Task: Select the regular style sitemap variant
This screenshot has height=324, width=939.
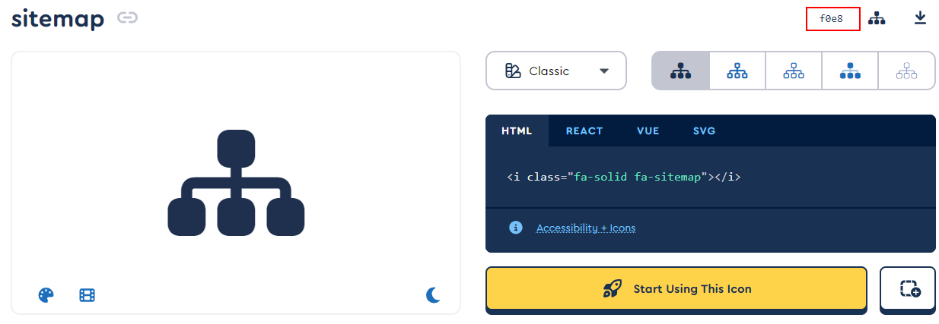Action: coord(737,71)
